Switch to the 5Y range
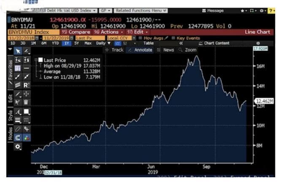 click(x=76, y=43)
